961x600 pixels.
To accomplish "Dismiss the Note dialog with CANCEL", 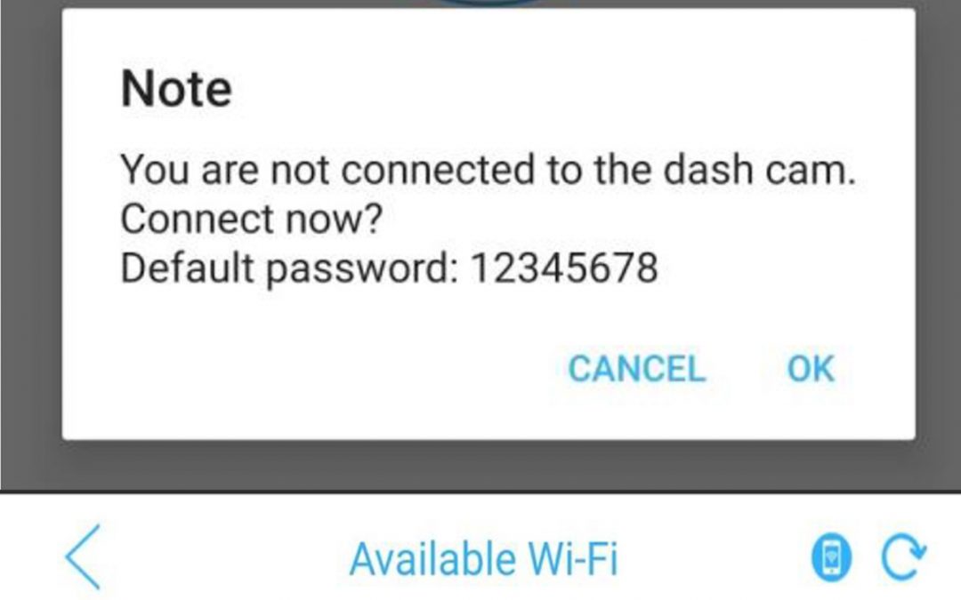I will point(637,369).
